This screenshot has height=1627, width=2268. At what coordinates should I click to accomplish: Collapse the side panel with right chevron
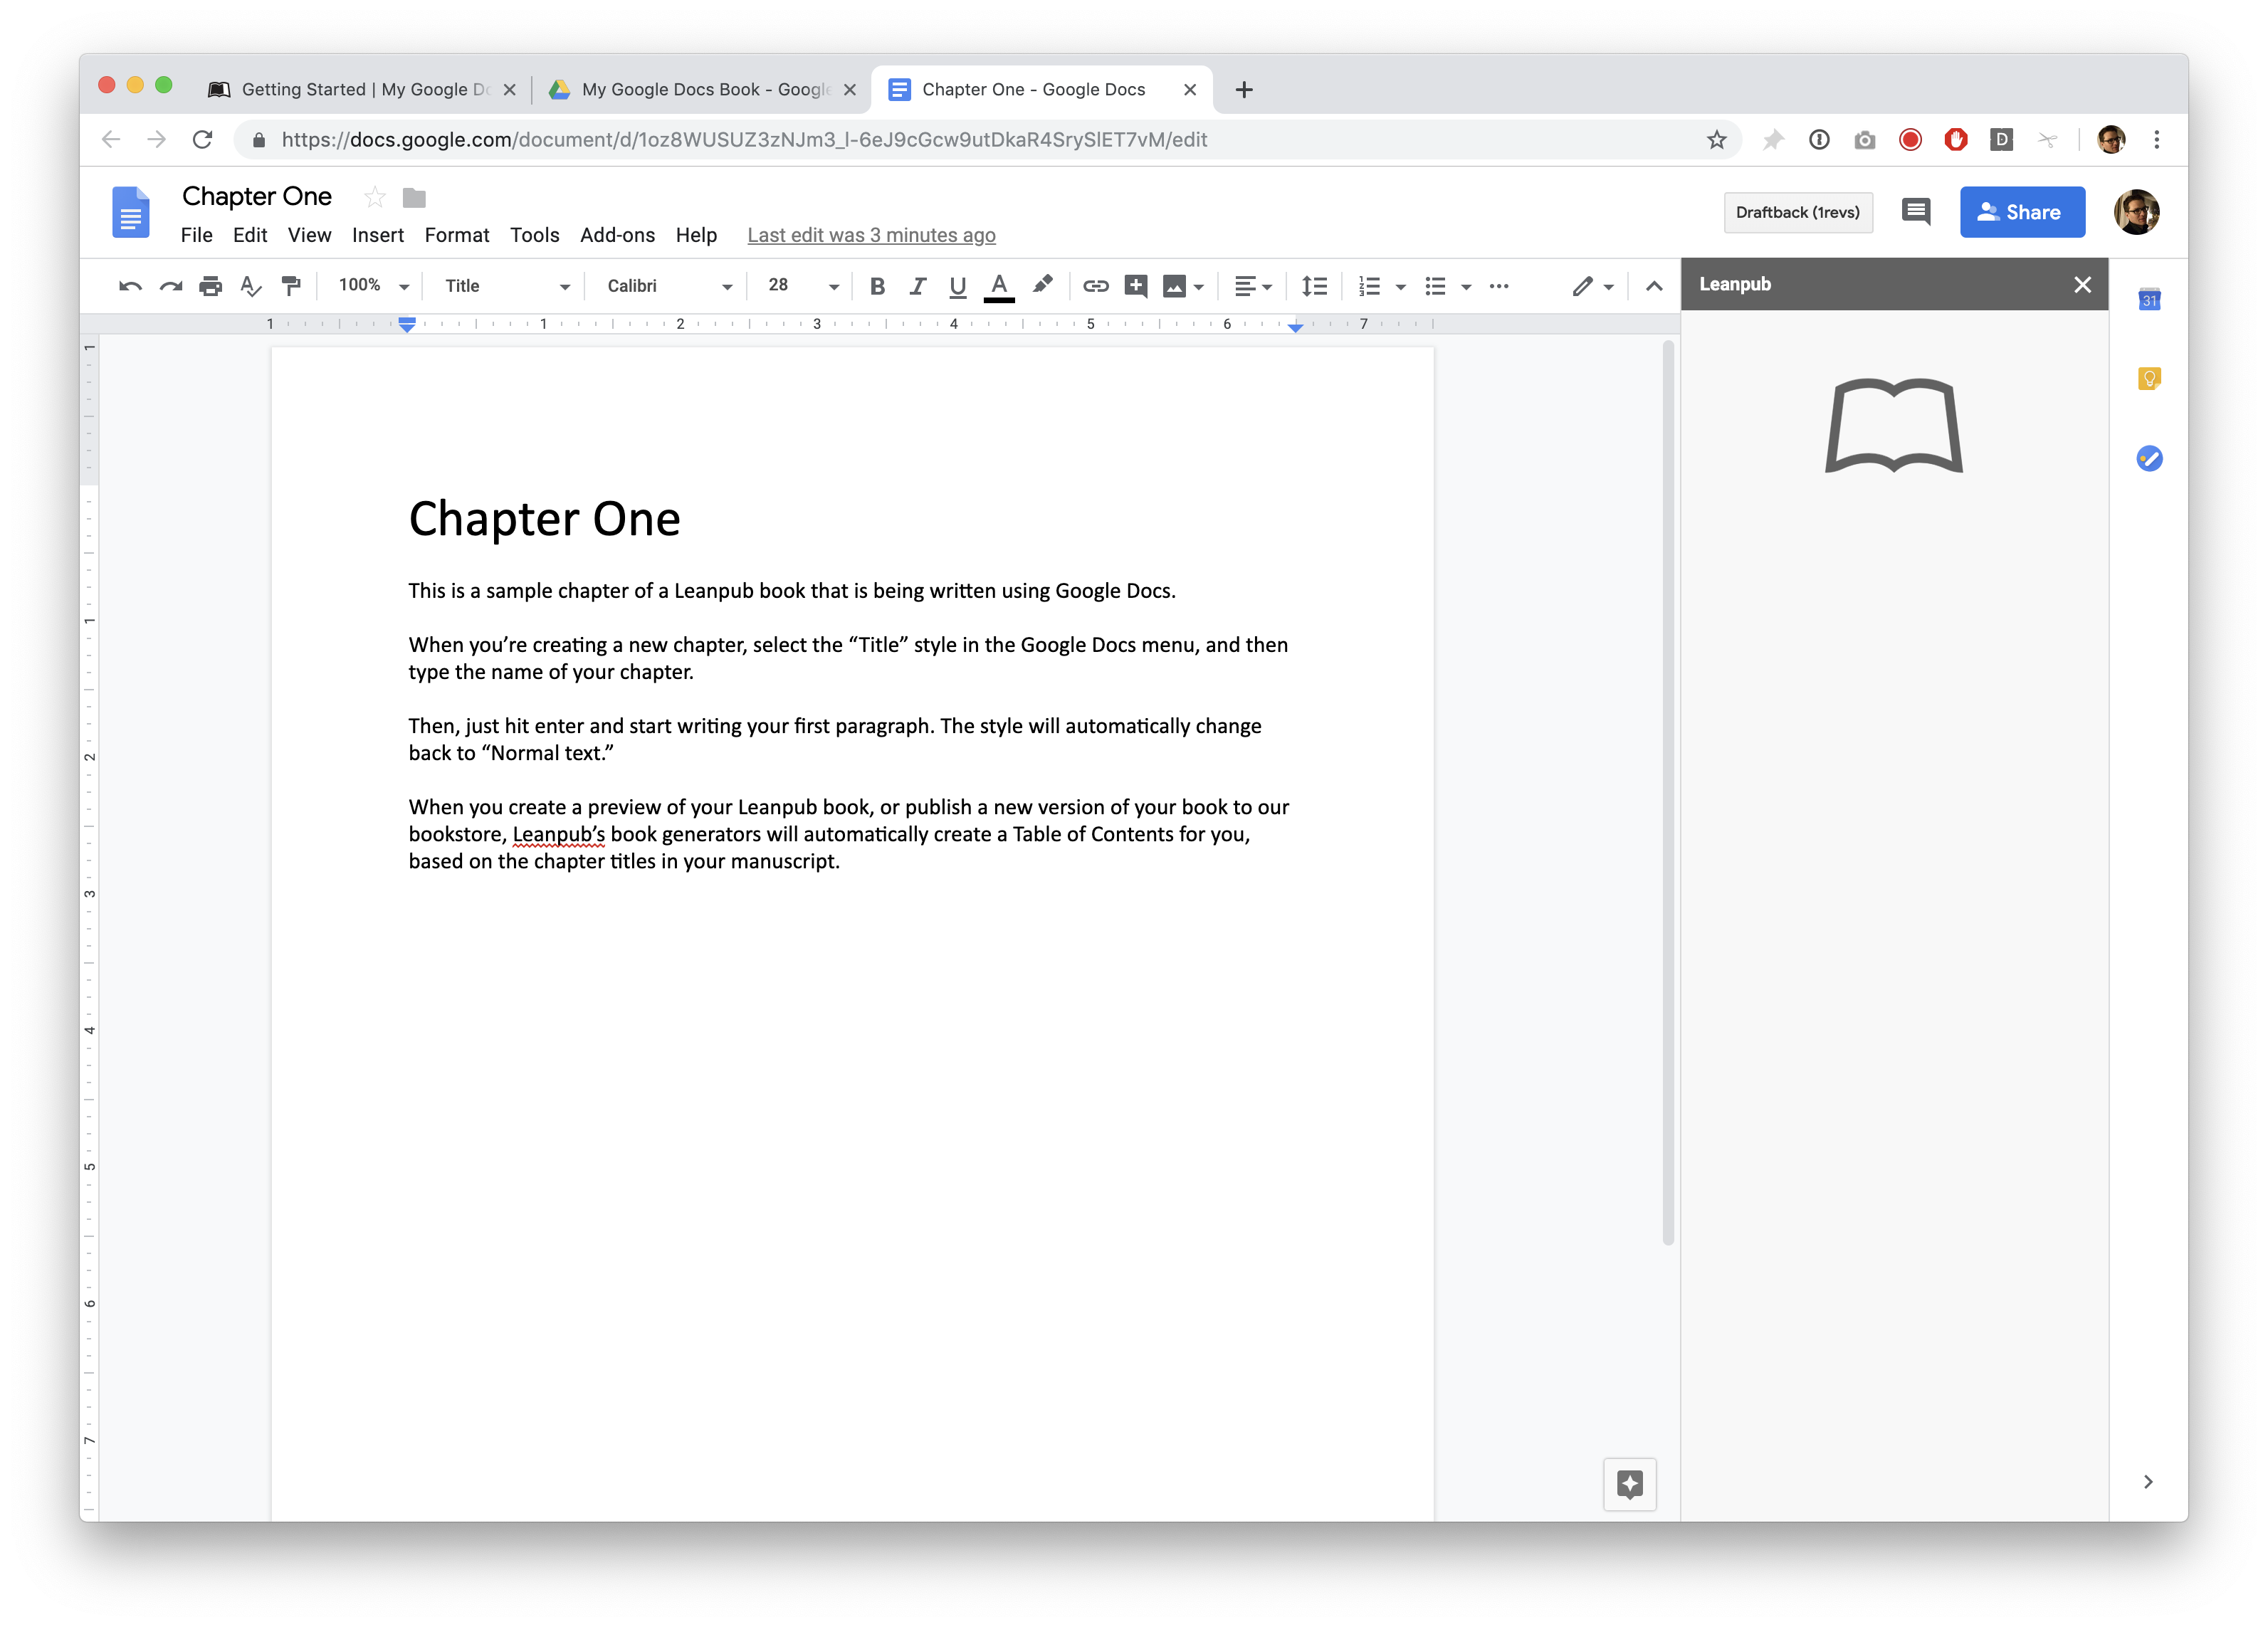(2148, 1481)
